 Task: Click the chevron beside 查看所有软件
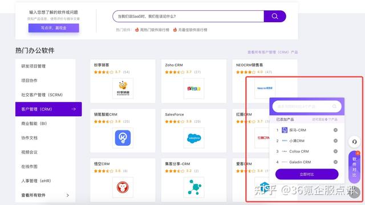[x=67, y=195]
